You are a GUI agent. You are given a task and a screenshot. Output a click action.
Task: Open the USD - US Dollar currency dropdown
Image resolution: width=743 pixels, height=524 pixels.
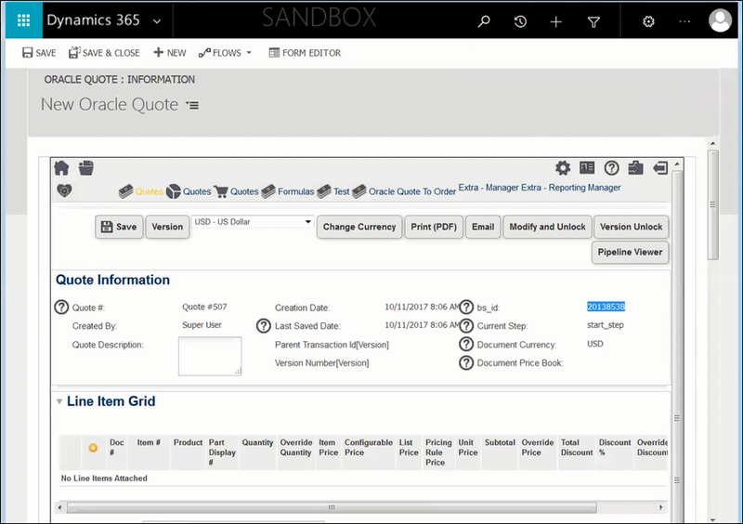point(253,222)
